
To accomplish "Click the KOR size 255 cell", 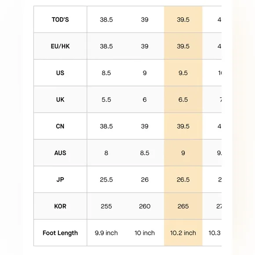I will 106,206.
